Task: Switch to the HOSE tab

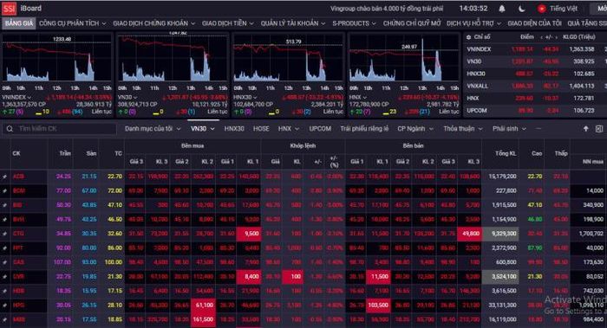Action: (261, 129)
